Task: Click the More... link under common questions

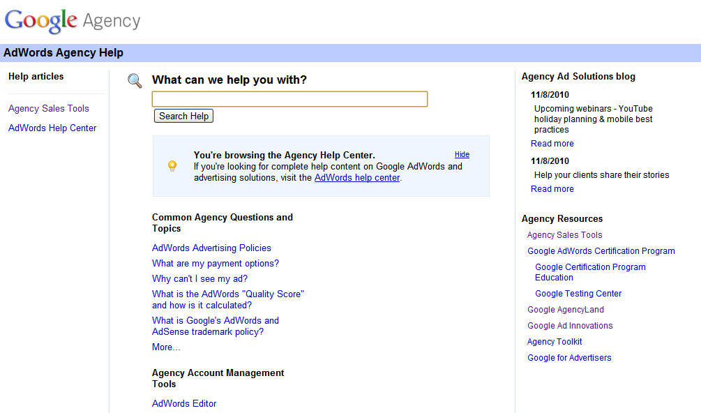Action: (x=166, y=347)
